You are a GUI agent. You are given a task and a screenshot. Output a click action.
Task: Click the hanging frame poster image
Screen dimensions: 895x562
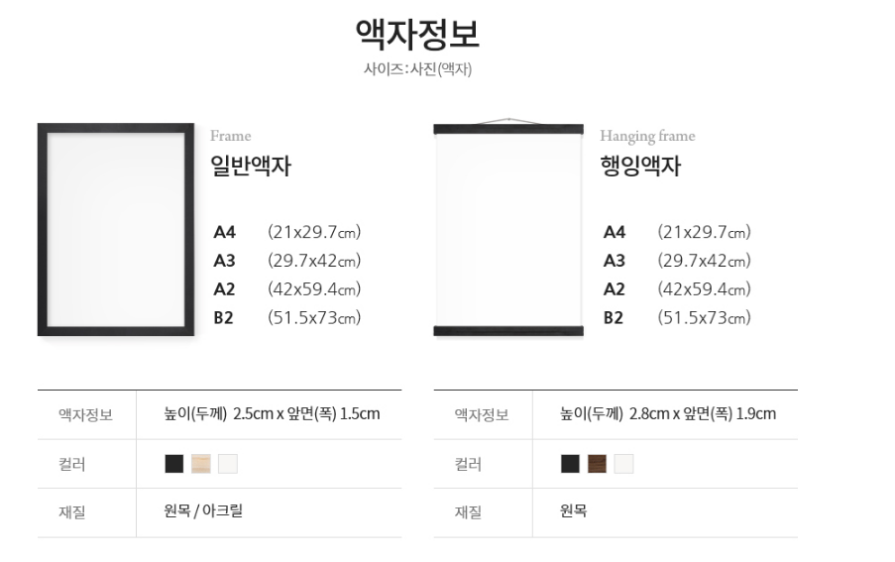tap(508, 227)
